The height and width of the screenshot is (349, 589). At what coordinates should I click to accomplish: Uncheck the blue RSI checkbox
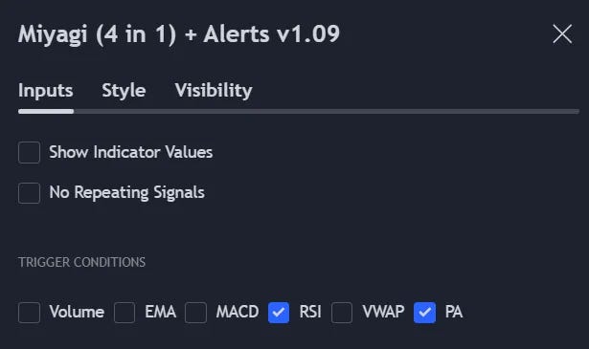point(279,313)
